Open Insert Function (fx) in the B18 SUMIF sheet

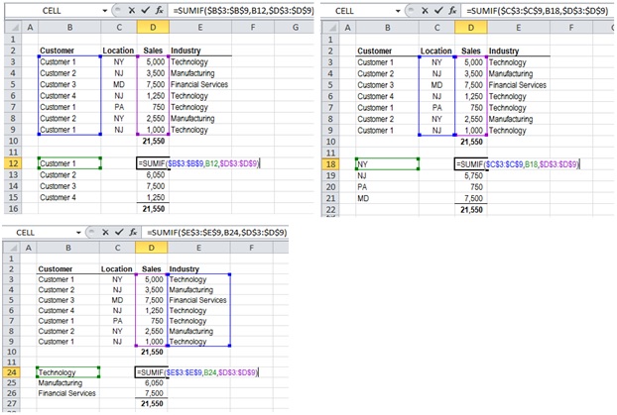[452, 11]
